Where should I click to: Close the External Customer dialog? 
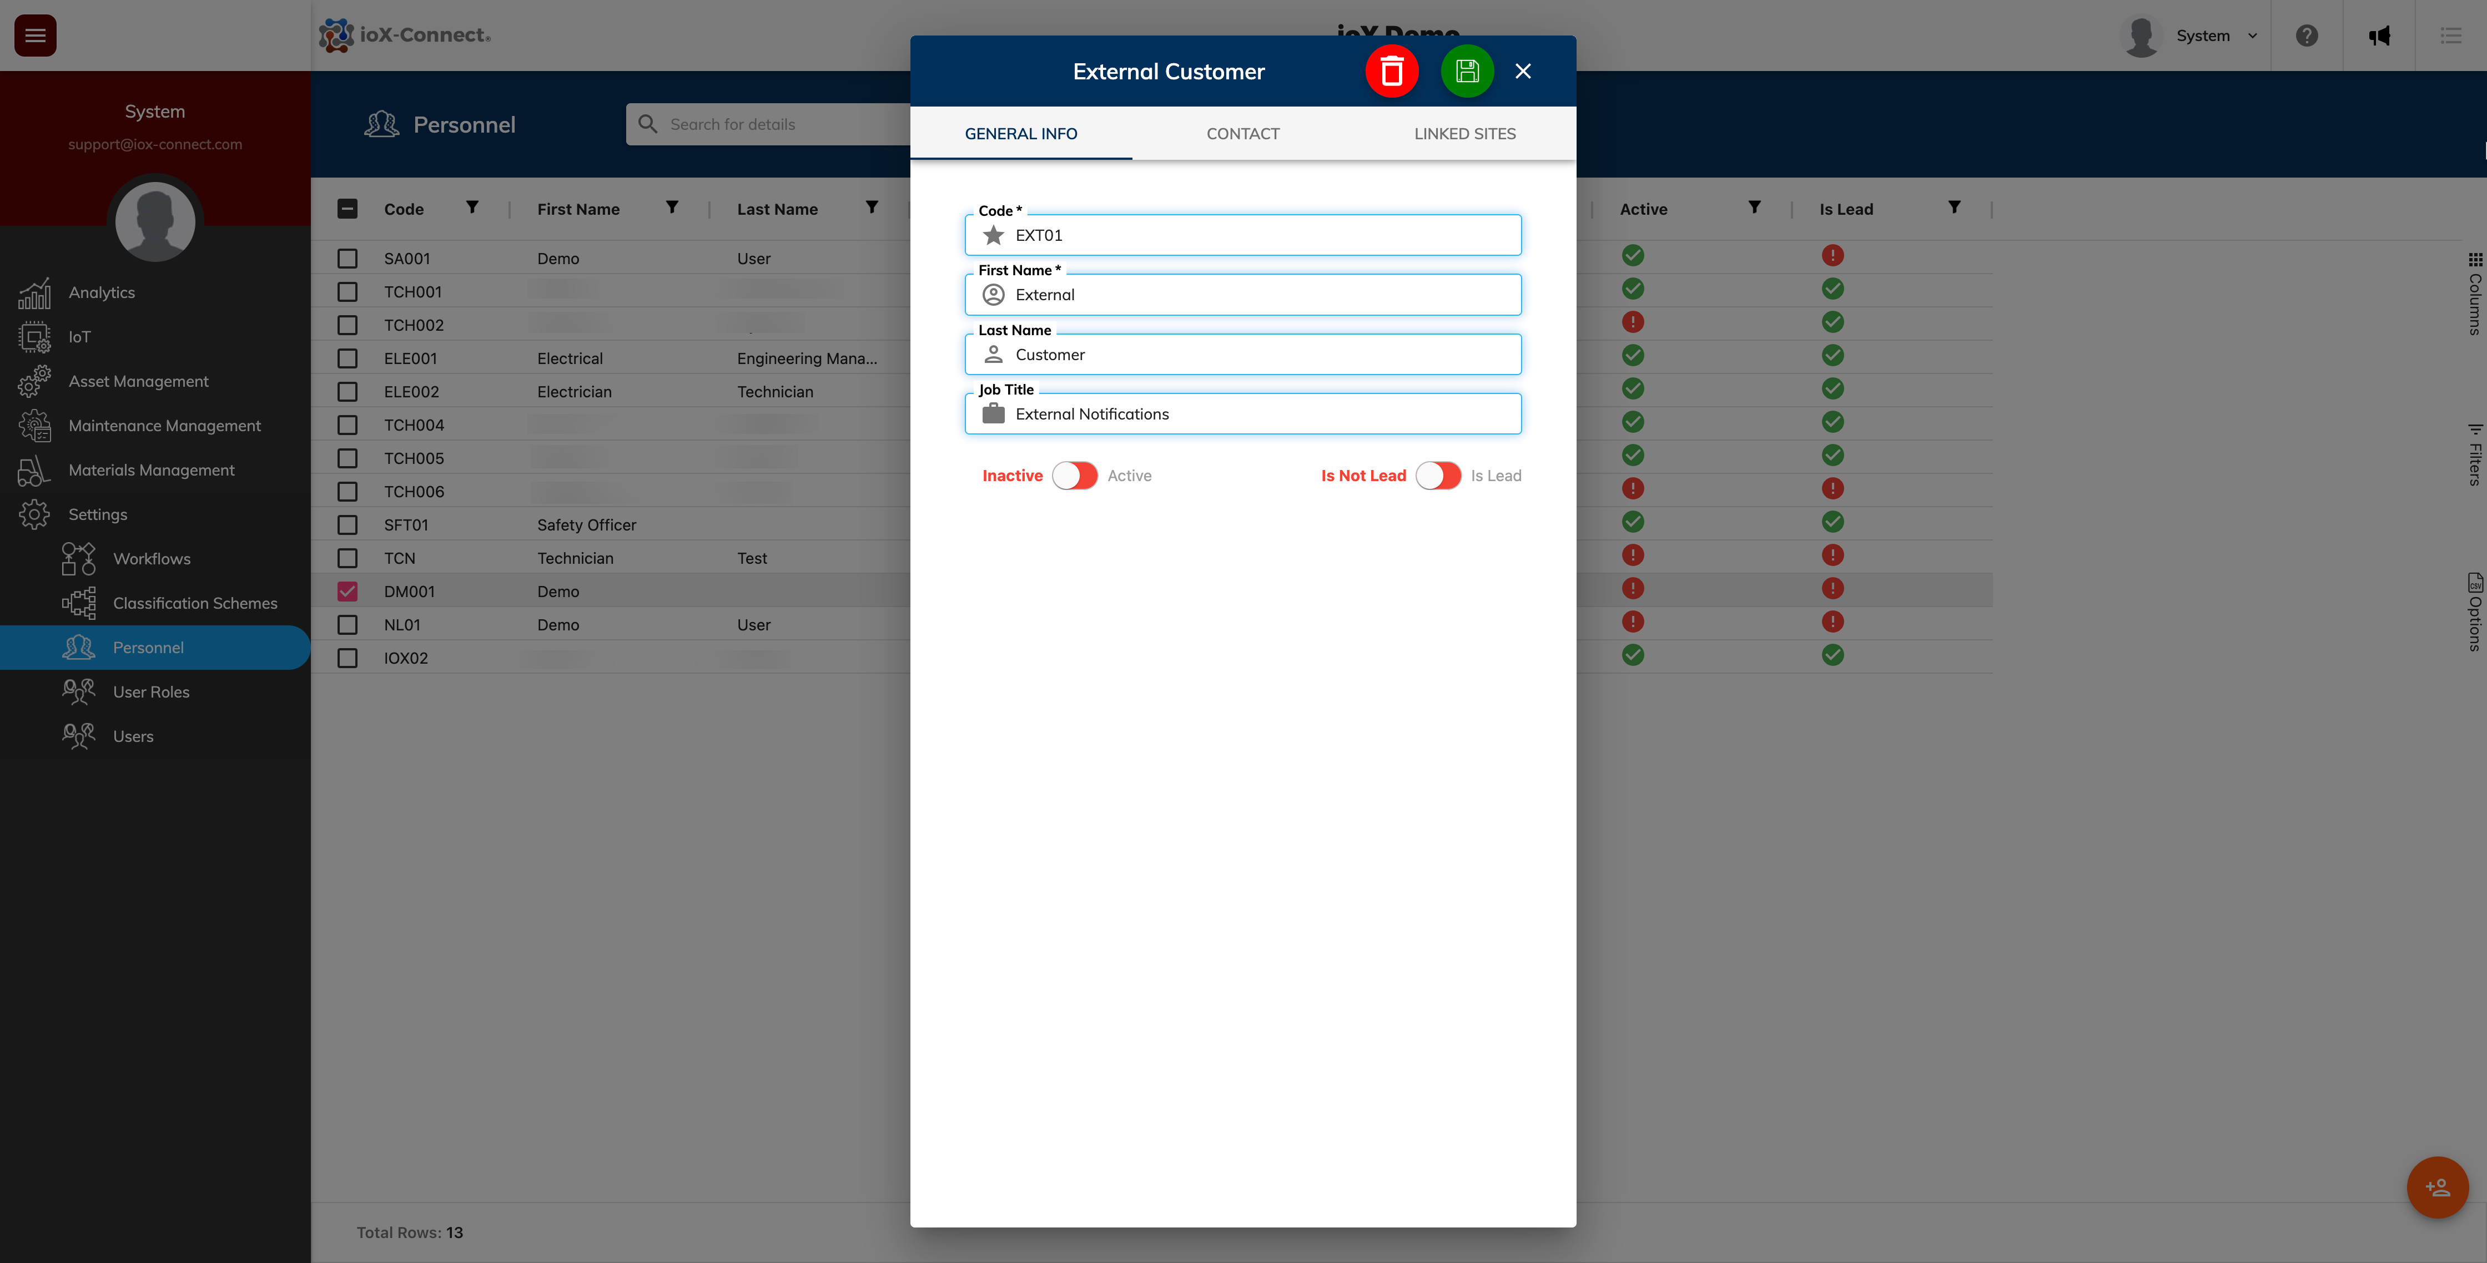[x=1523, y=72]
